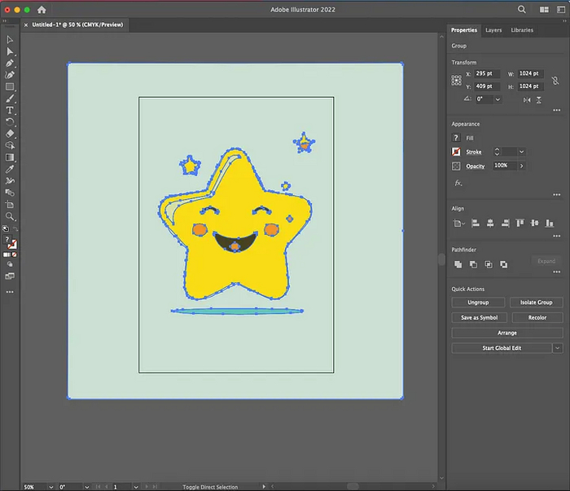The width and height of the screenshot is (570, 491).
Task: Click the fx effects icon
Action: pos(458,183)
